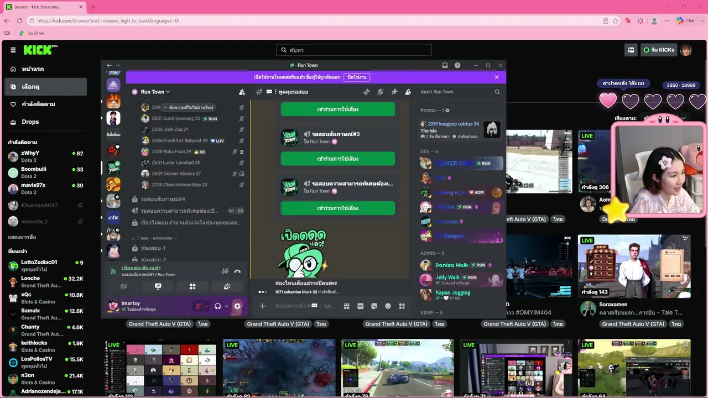Open the Discord soundboard icon
708x398 pixels.
(x=227, y=286)
